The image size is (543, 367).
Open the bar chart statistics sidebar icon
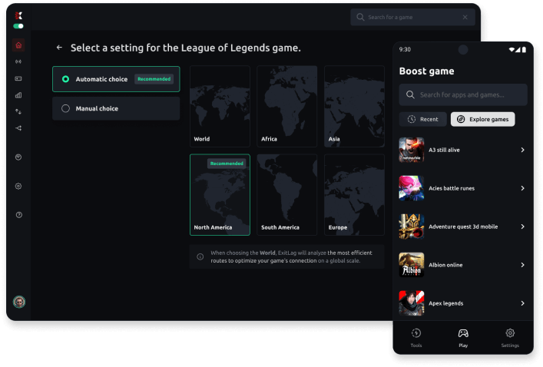[x=18, y=95]
